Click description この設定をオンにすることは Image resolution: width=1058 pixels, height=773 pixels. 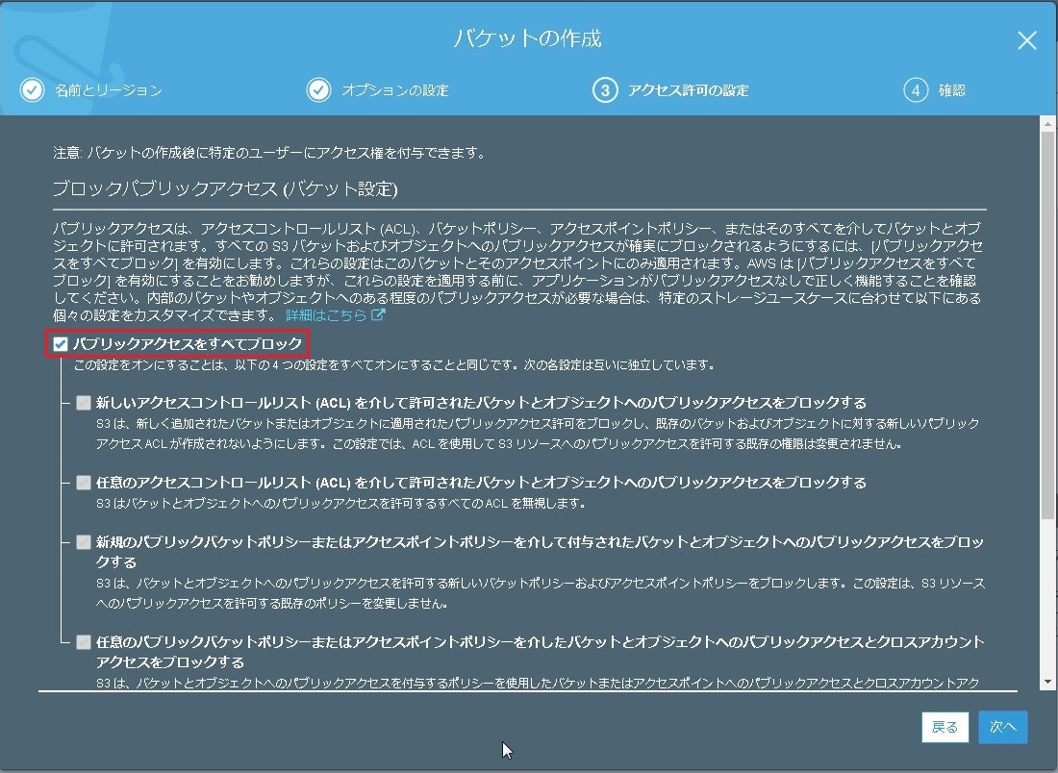coord(393,365)
